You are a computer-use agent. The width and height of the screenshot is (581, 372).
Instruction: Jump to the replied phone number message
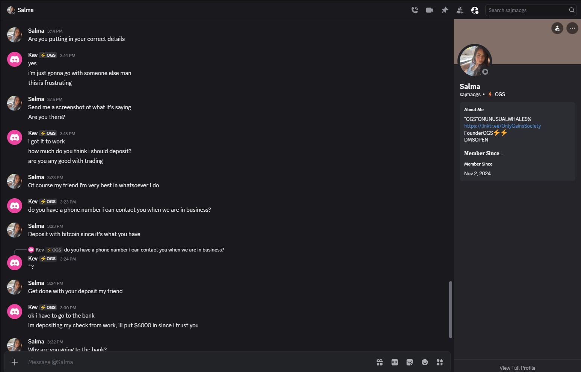click(144, 250)
